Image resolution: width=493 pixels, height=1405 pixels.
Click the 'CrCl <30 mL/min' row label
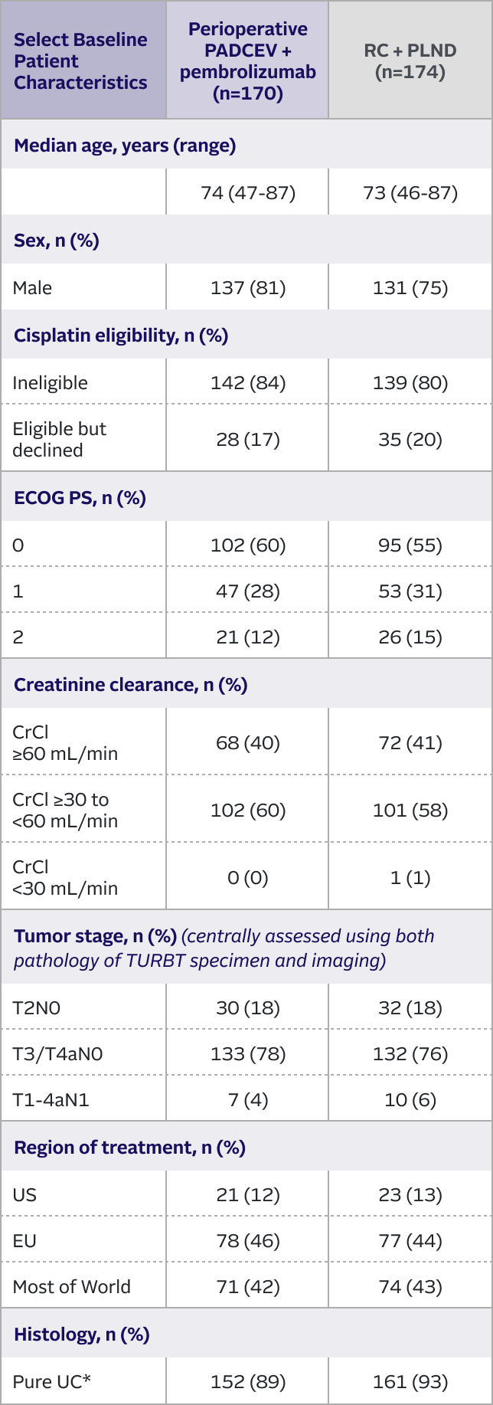coord(65,878)
